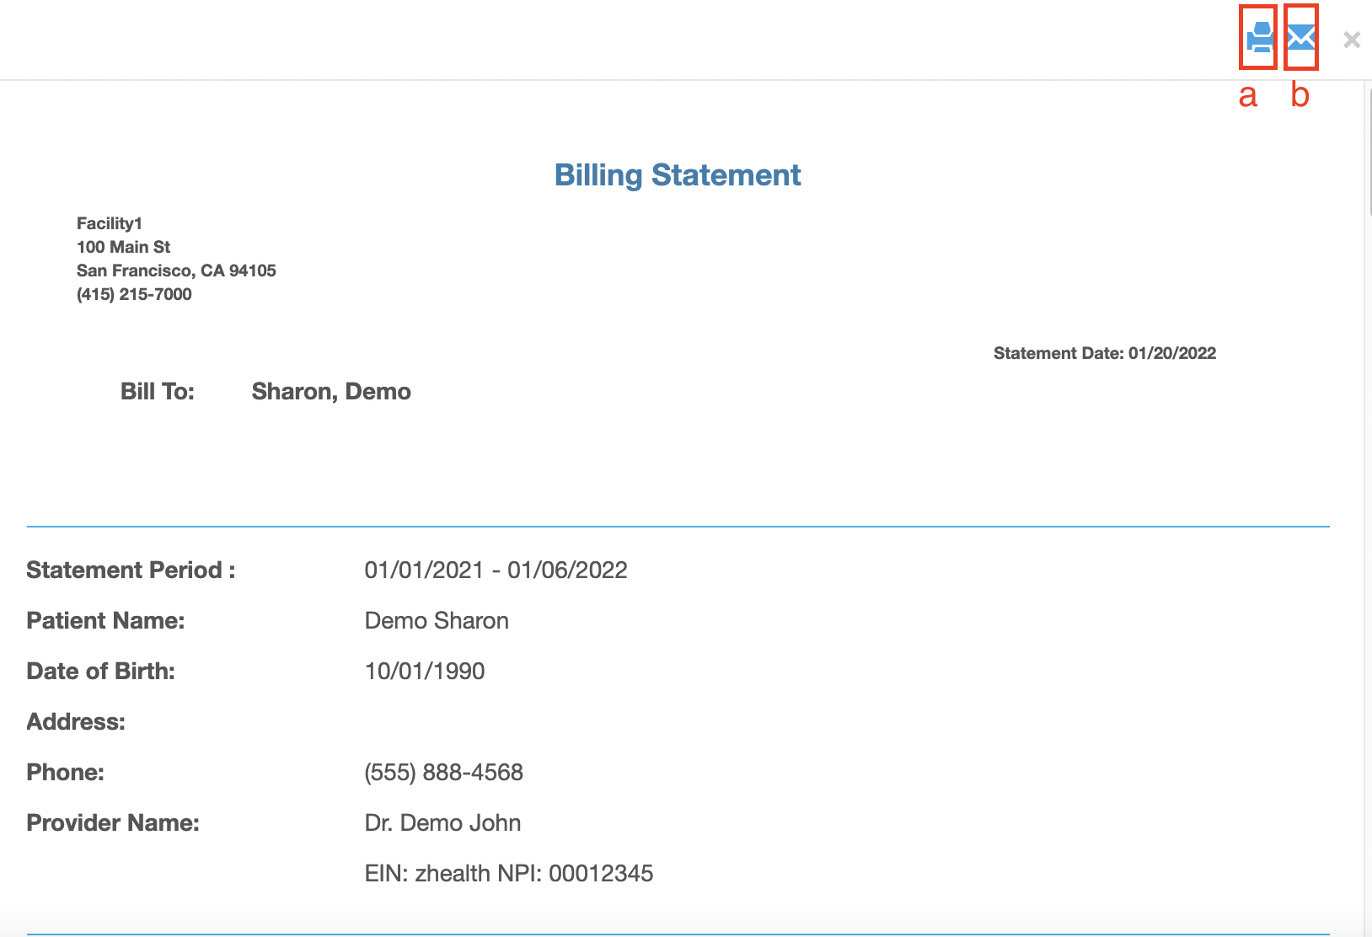Click facility phone number (415) 215-7000
Viewport: 1372px width, 937px height.
[134, 294]
